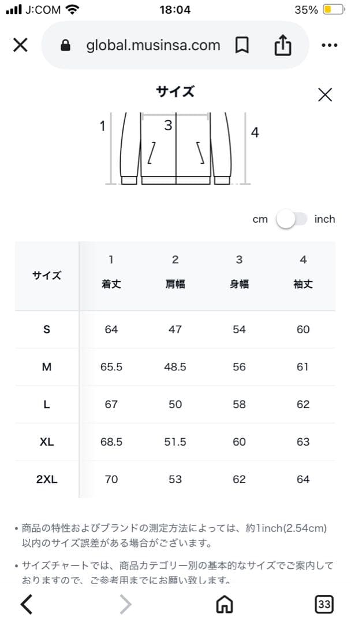This screenshot has height=625, width=351.
Task: Open the tab switcher showing 33 tabs
Action: click(324, 604)
